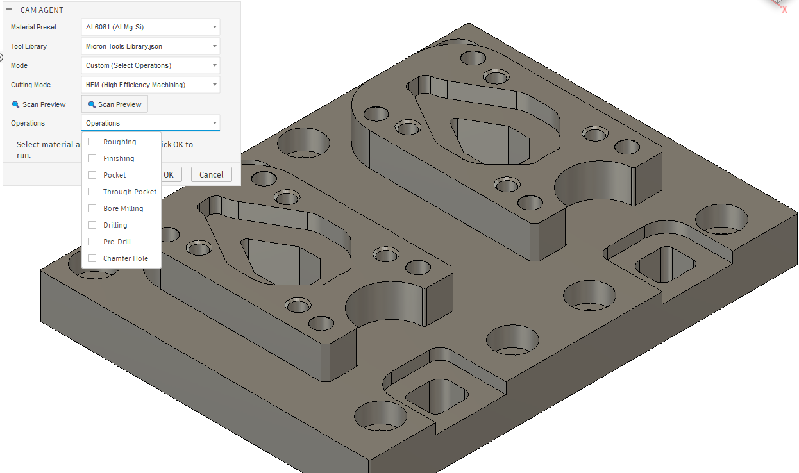Check the Drilling operation
Screen dimensions: 799x473
point(92,225)
